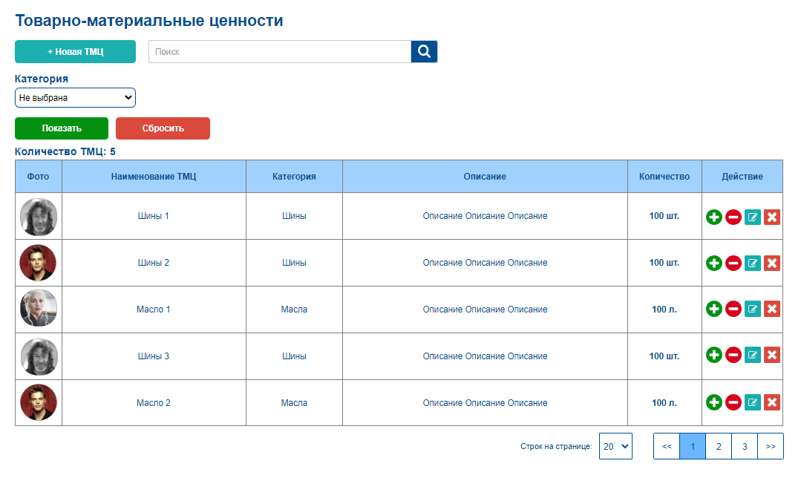804x481 pixels.
Task: Click the + Новая ТМЦ button
Action: click(x=76, y=52)
